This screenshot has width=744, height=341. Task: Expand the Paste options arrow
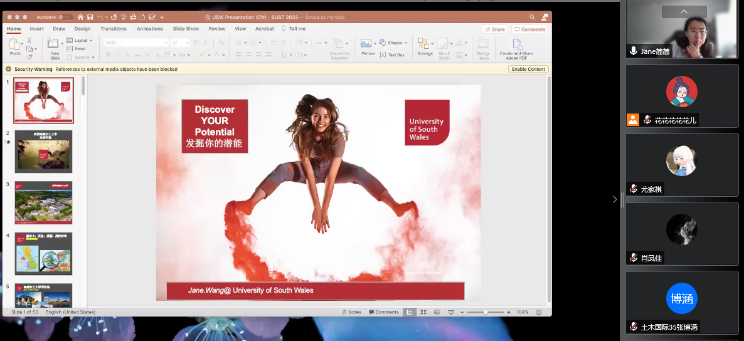click(x=23, y=45)
